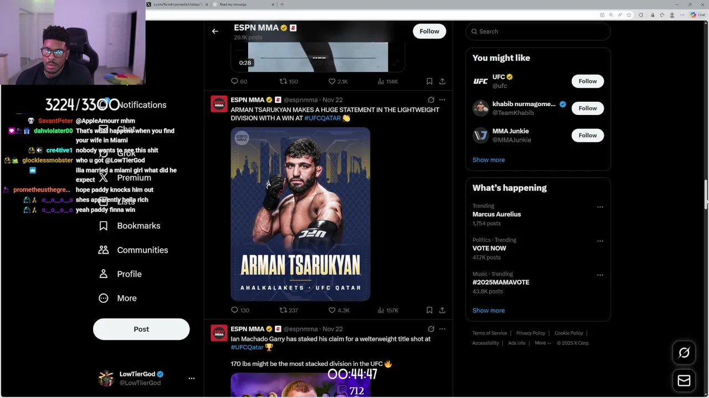The height and width of the screenshot is (398, 709).
Task: Open account menu dots beside LowTierGod
Action: pyautogui.click(x=192, y=378)
